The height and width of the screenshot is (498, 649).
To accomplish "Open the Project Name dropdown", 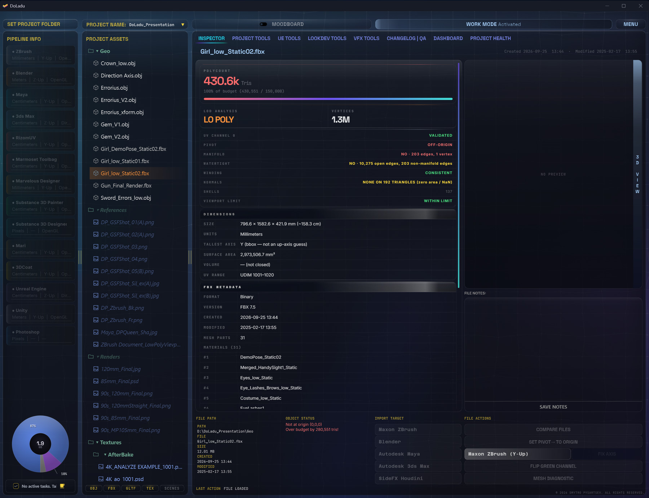I will [183, 25].
